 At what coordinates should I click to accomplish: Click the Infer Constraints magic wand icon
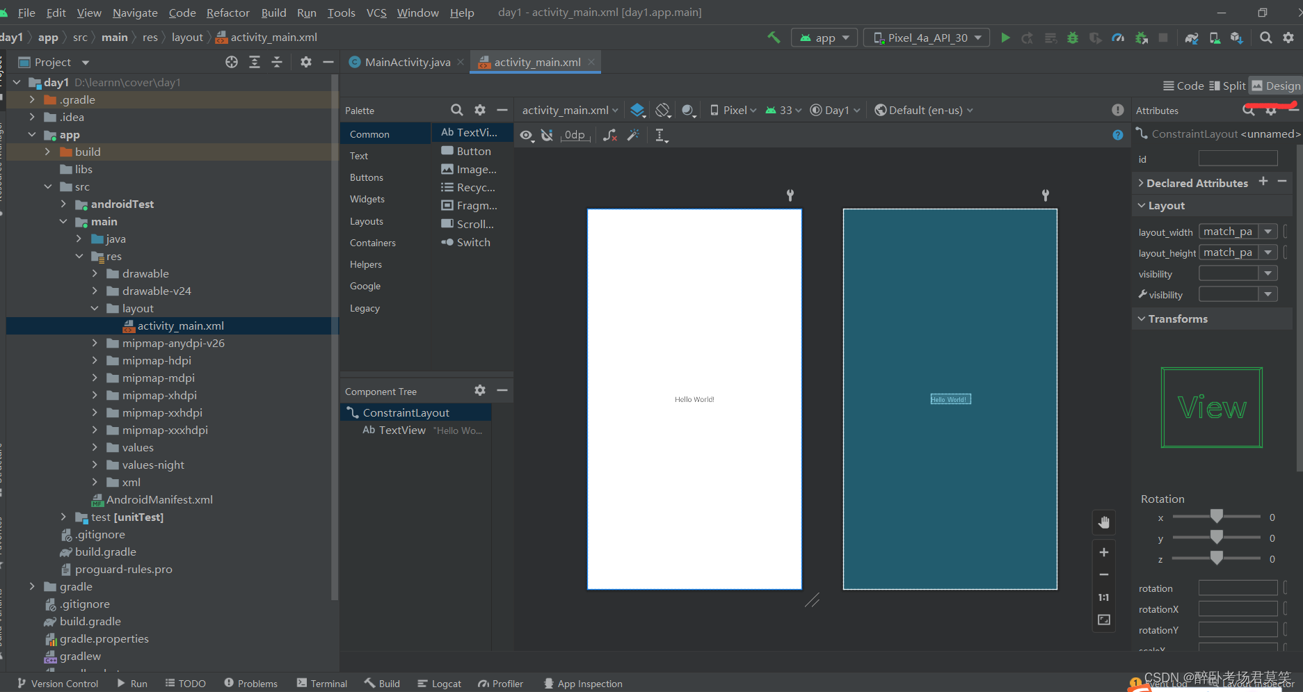coord(633,135)
